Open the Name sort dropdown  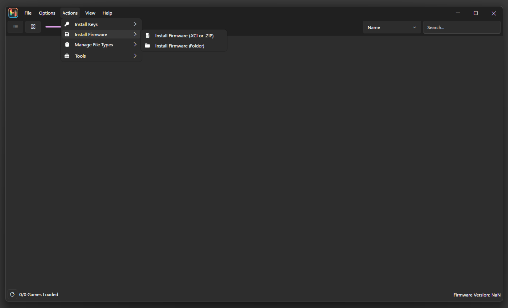click(x=391, y=27)
